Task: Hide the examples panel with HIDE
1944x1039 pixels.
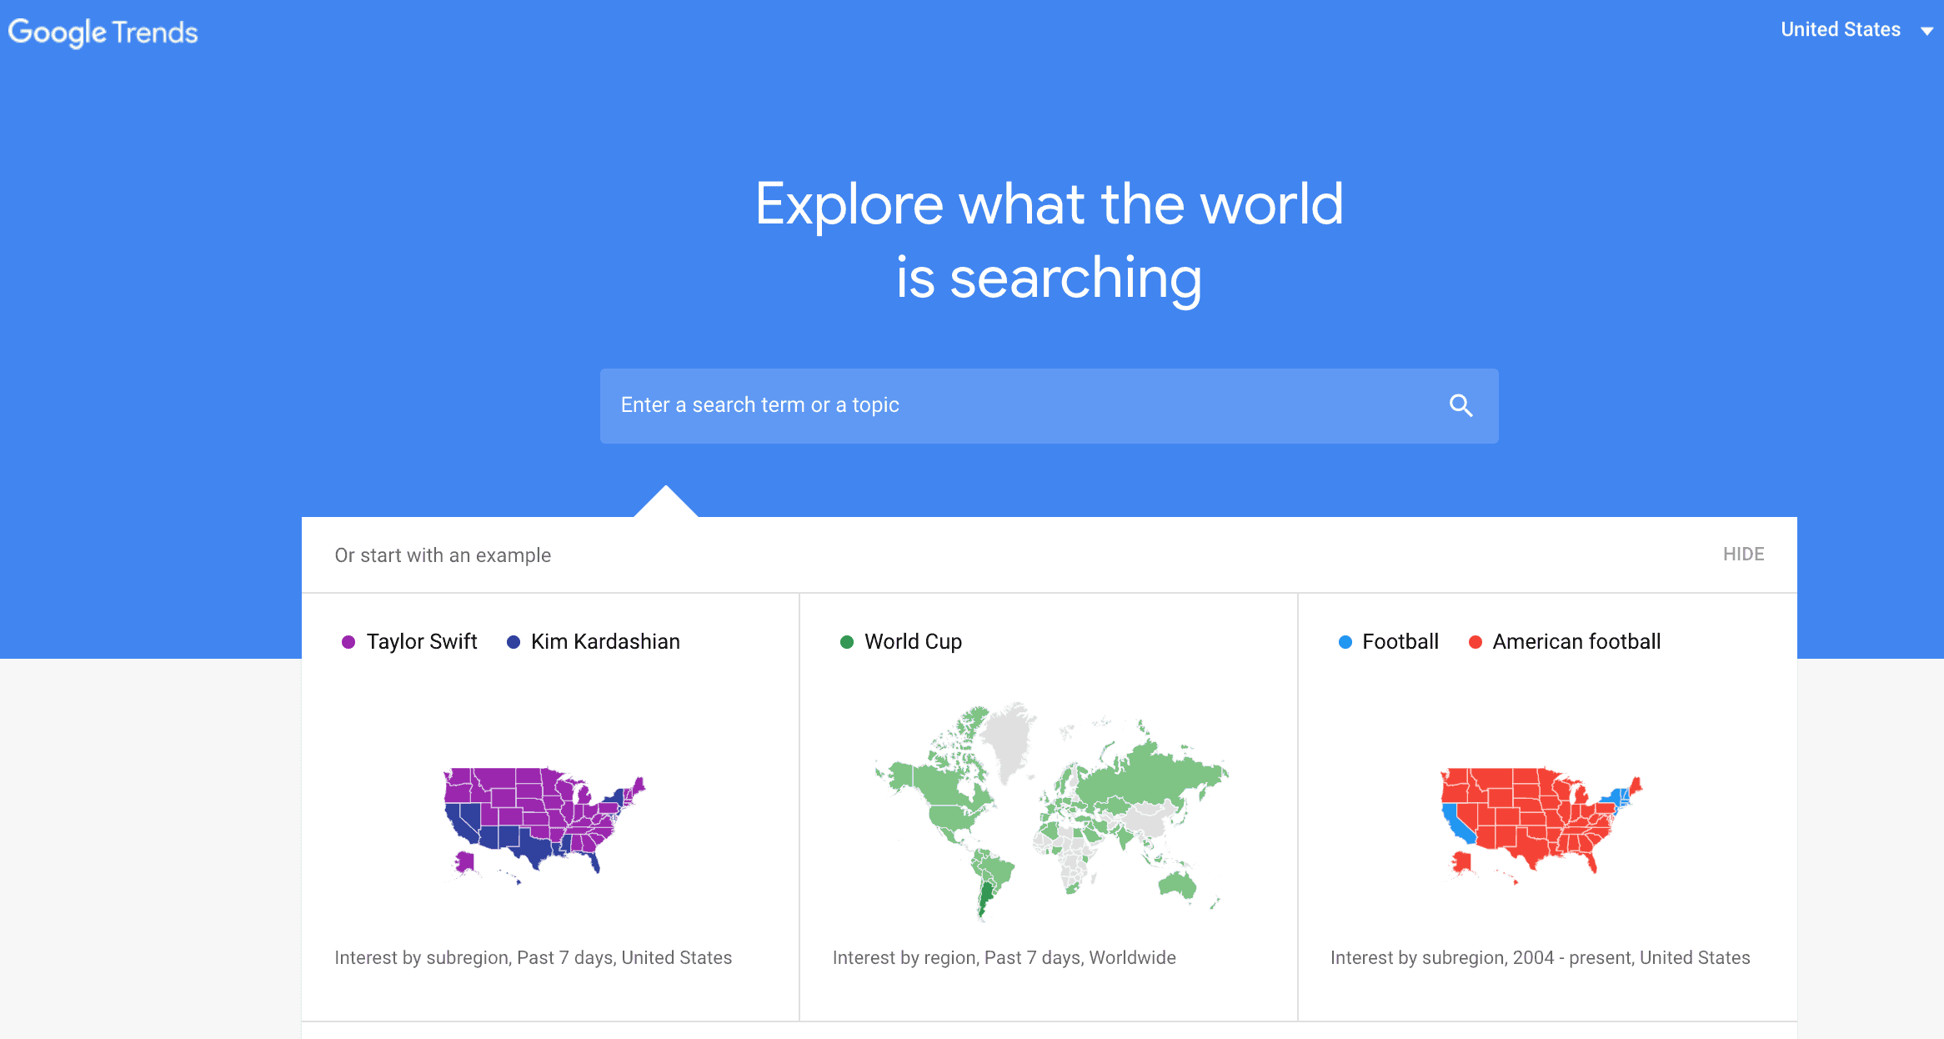Action: tap(1743, 554)
